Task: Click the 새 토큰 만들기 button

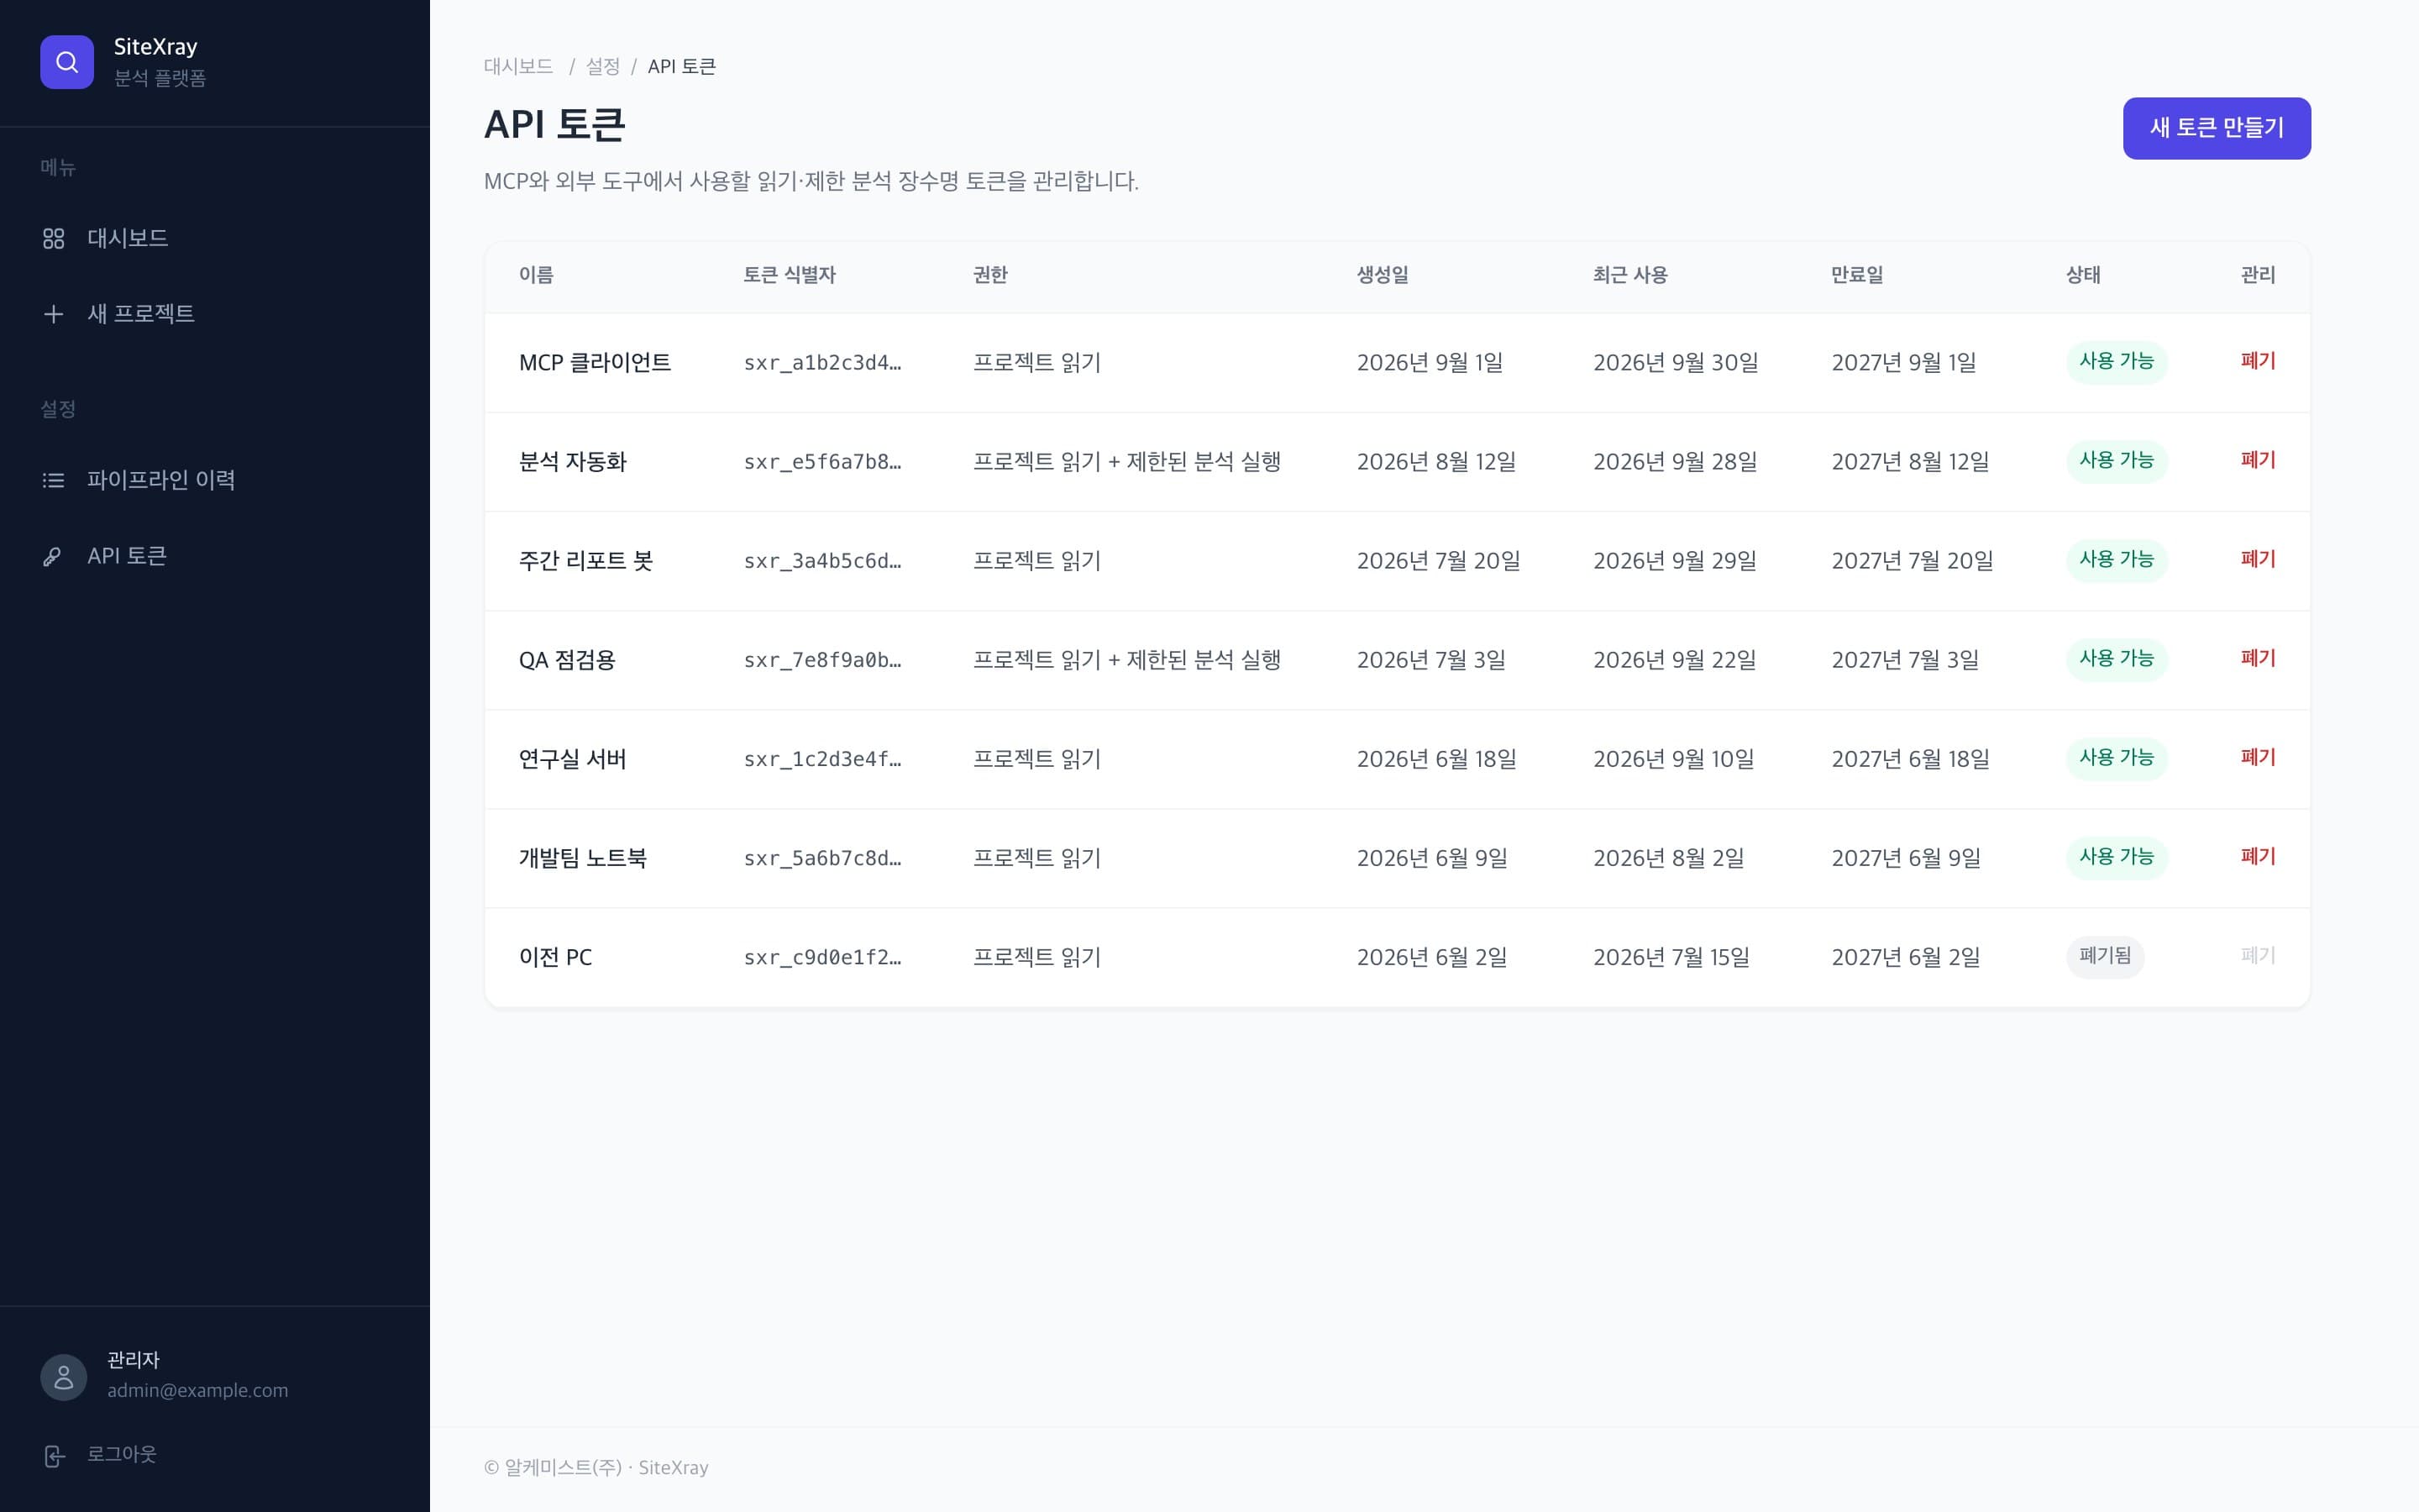Action: [2216, 128]
